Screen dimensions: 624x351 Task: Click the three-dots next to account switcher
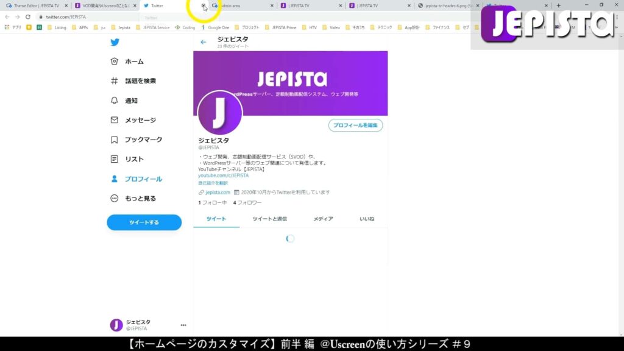(x=183, y=325)
